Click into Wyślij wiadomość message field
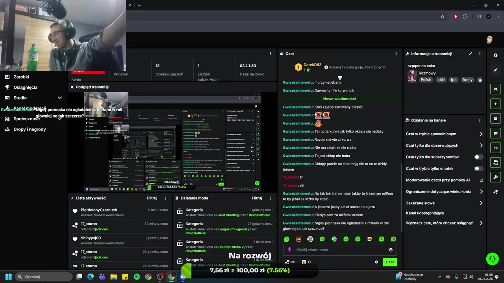The image size is (504, 283). click(340, 250)
